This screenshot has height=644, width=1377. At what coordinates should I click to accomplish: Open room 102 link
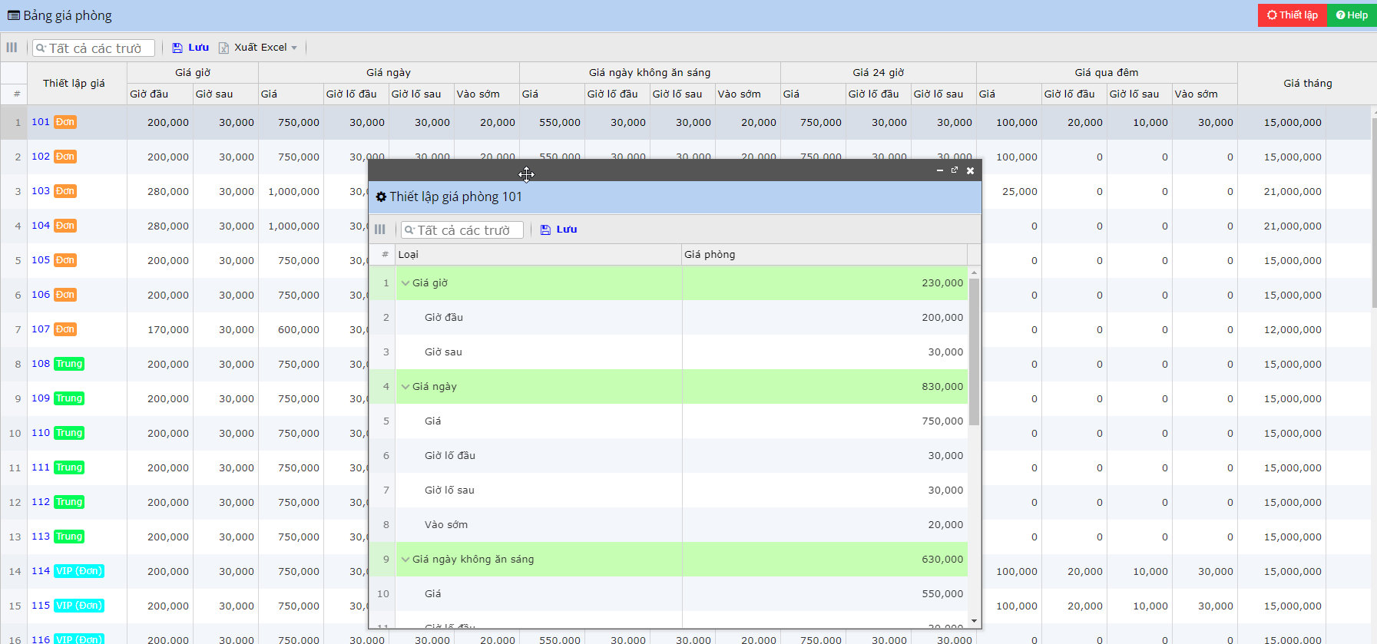pyautogui.click(x=41, y=157)
